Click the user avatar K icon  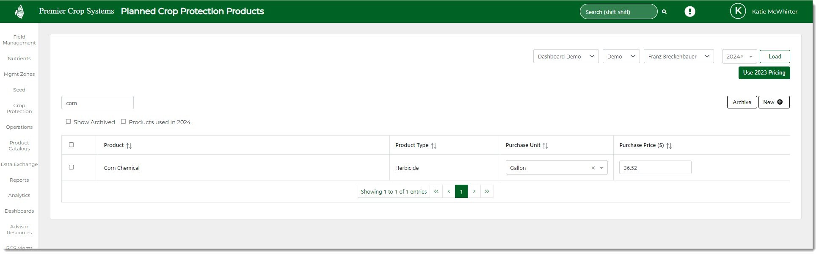(738, 11)
